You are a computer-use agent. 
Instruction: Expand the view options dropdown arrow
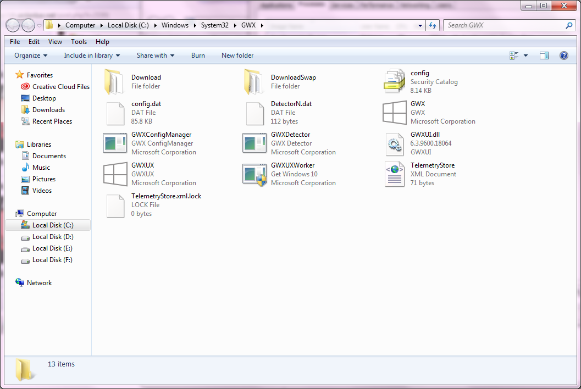click(525, 55)
